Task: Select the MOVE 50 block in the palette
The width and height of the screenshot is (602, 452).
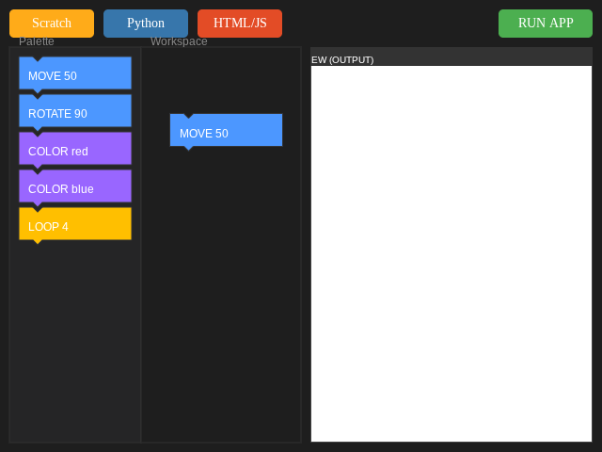Action: 75,73
